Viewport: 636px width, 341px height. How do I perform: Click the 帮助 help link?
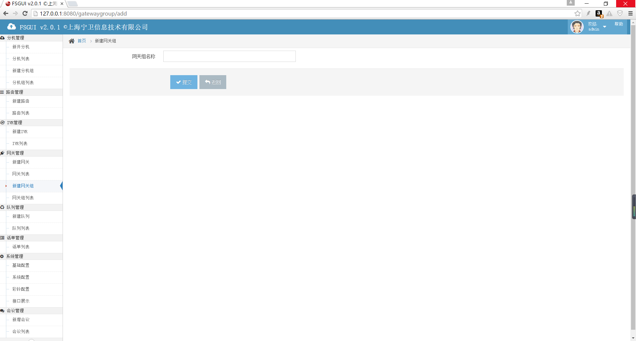[618, 24]
